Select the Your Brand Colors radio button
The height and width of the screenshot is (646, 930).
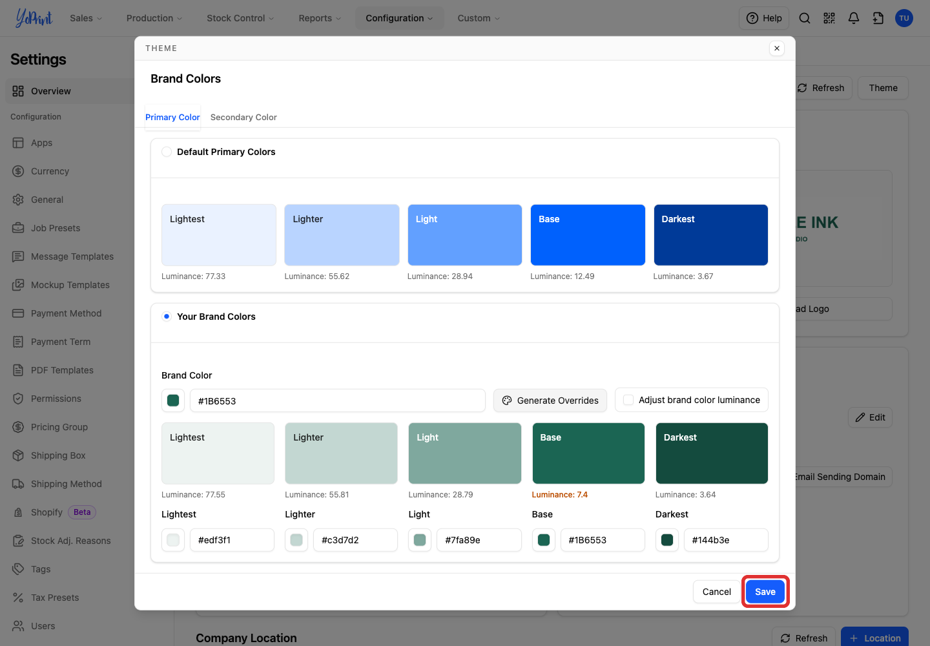167,317
